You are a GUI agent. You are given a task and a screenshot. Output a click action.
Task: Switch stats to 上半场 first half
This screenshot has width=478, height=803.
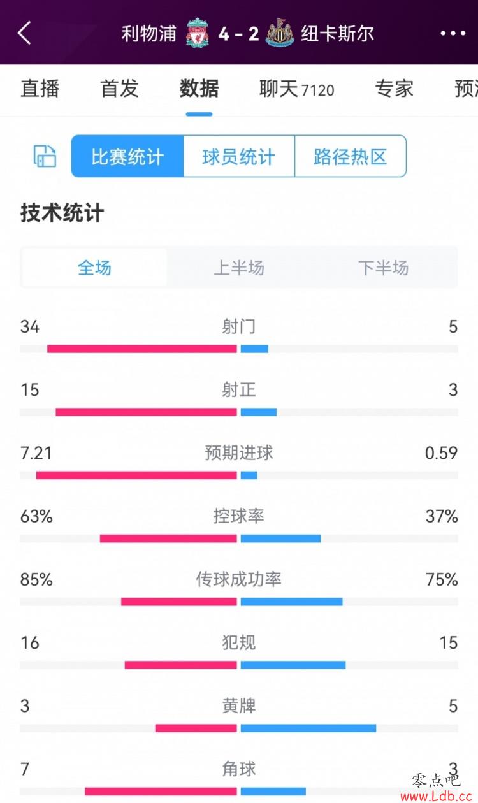tap(238, 268)
